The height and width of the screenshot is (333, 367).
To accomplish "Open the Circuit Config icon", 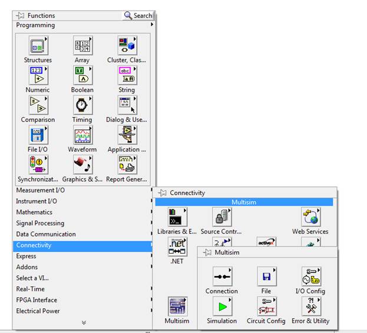I will point(266,307).
